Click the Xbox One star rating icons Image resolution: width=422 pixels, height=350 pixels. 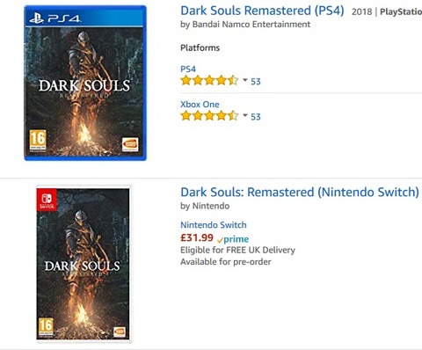(x=209, y=115)
